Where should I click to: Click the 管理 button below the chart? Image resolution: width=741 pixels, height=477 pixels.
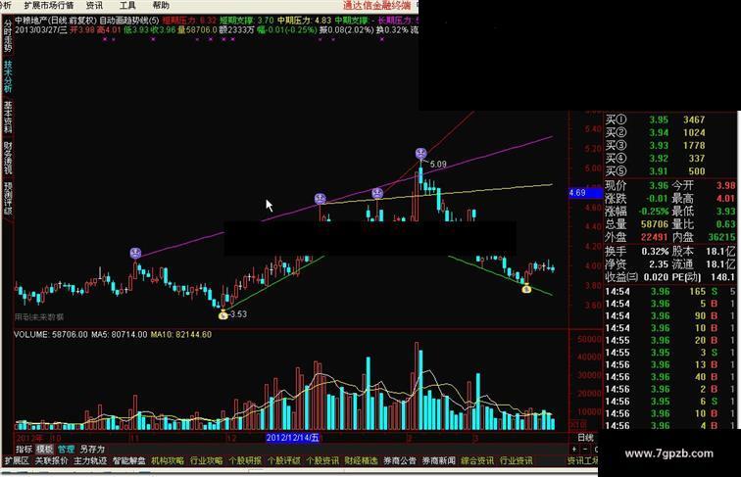click(67, 449)
